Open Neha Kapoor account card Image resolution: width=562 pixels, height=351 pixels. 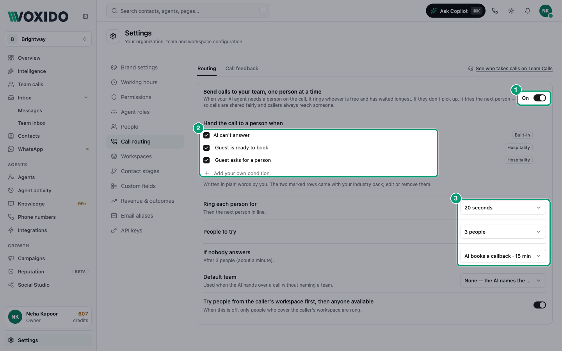48,317
